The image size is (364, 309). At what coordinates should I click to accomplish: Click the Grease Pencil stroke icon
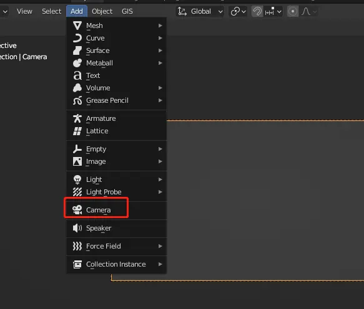pos(77,100)
